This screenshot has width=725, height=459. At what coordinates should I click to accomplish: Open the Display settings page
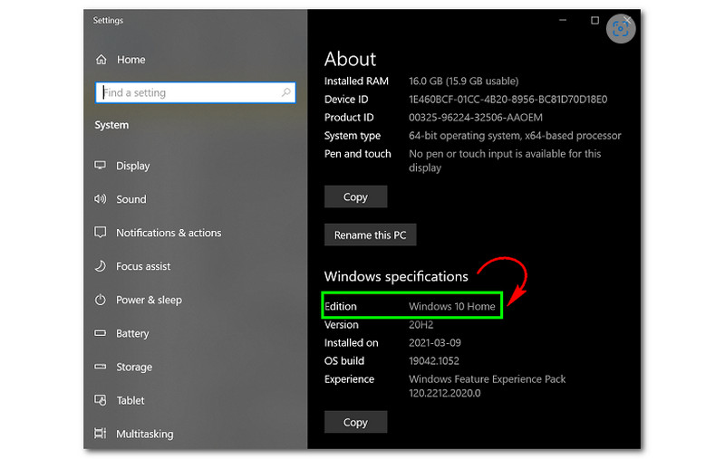(133, 166)
